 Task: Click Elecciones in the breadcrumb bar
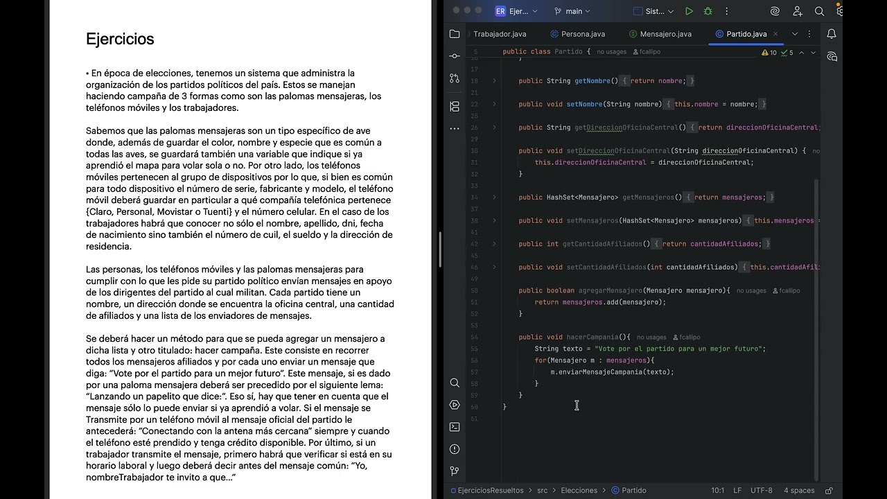point(579,490)
